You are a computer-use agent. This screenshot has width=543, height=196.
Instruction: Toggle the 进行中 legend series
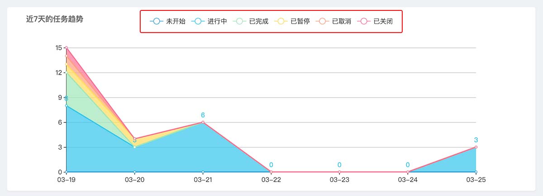(209, 21)
